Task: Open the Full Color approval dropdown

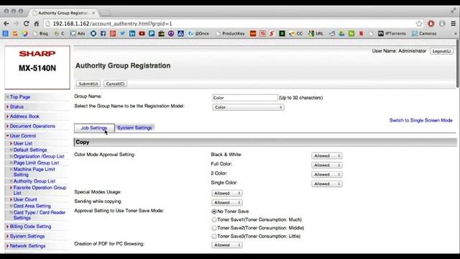Action: tap(327, 165)
